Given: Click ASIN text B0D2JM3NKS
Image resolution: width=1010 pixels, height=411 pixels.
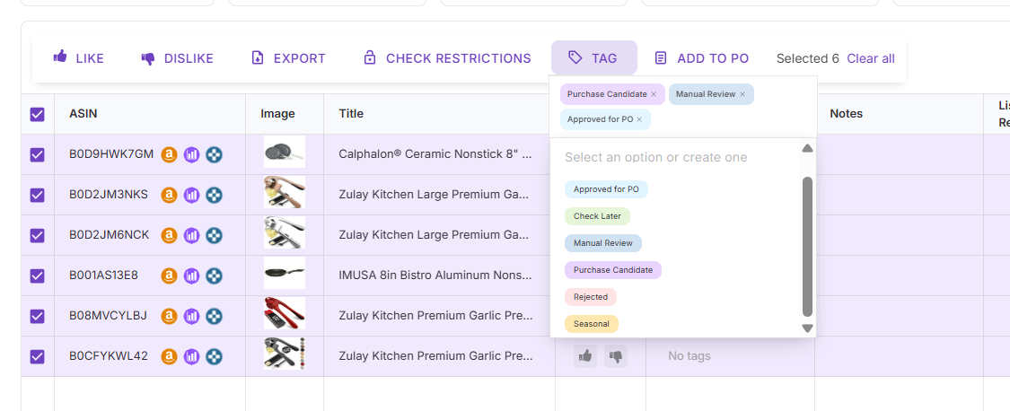Looking at the screenshot, I should pyautogui.click(x=109, y=195).
